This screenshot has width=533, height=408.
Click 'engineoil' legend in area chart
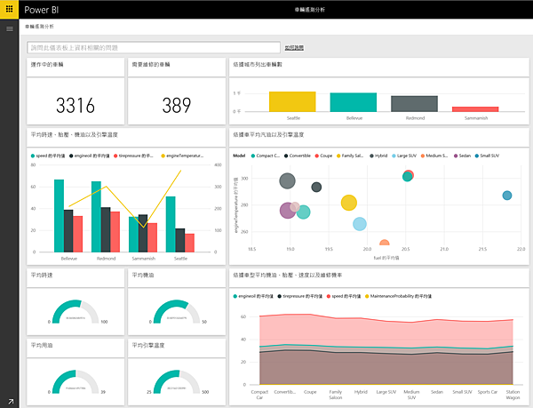(253, 296)
